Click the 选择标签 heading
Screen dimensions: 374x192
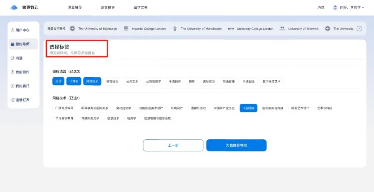[x=60, y=47]
